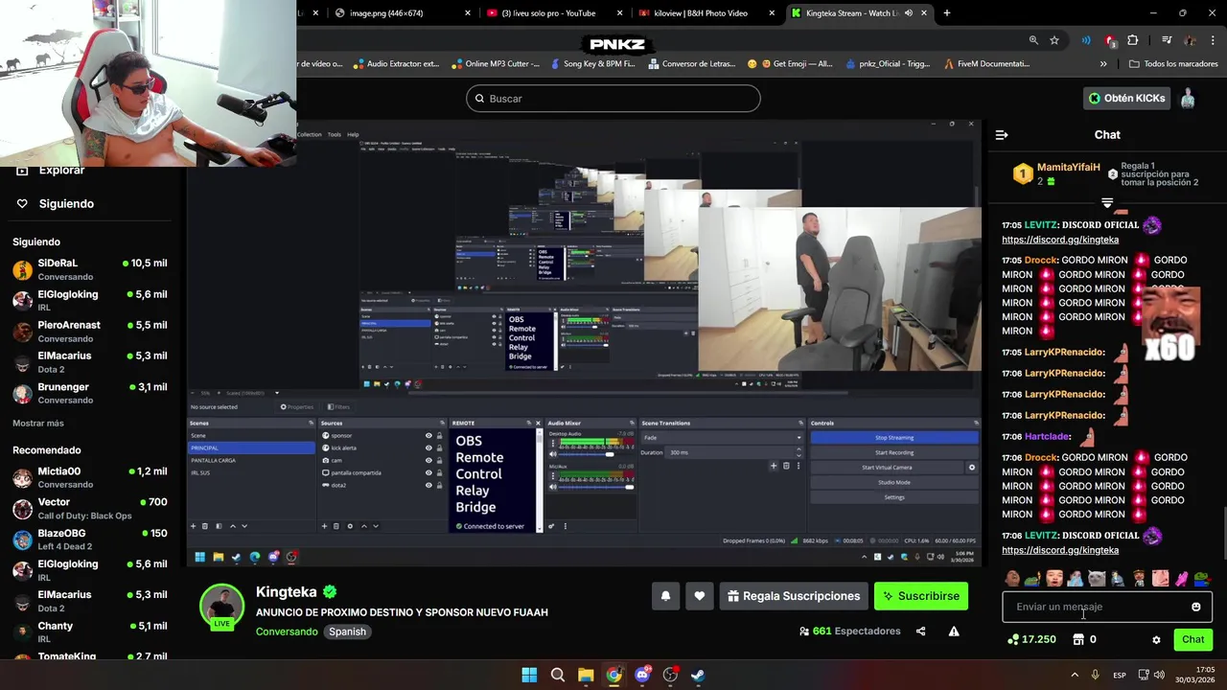The image size is (1227, 690).
Task: Lock the cam source in streamed OBS
Action: pos(440,460)
